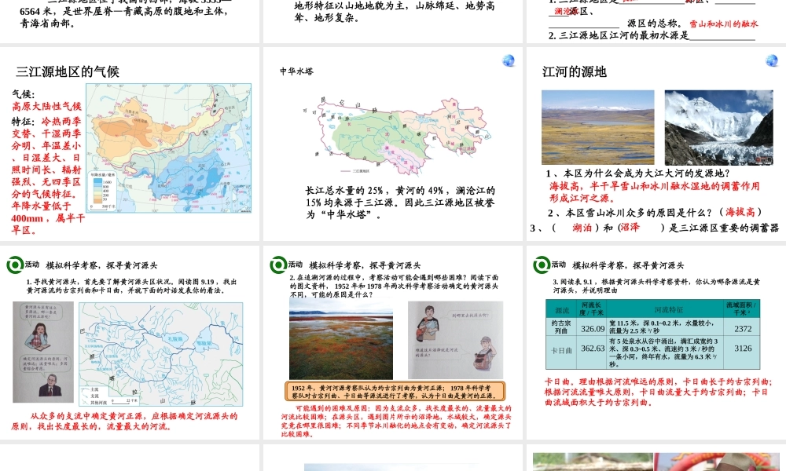Select cell text 宽11.5米，深0.1~0.2米

click(x=663, y=327)
